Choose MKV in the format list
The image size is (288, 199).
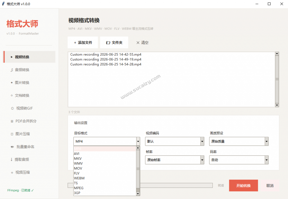click(x=105, y=159)
